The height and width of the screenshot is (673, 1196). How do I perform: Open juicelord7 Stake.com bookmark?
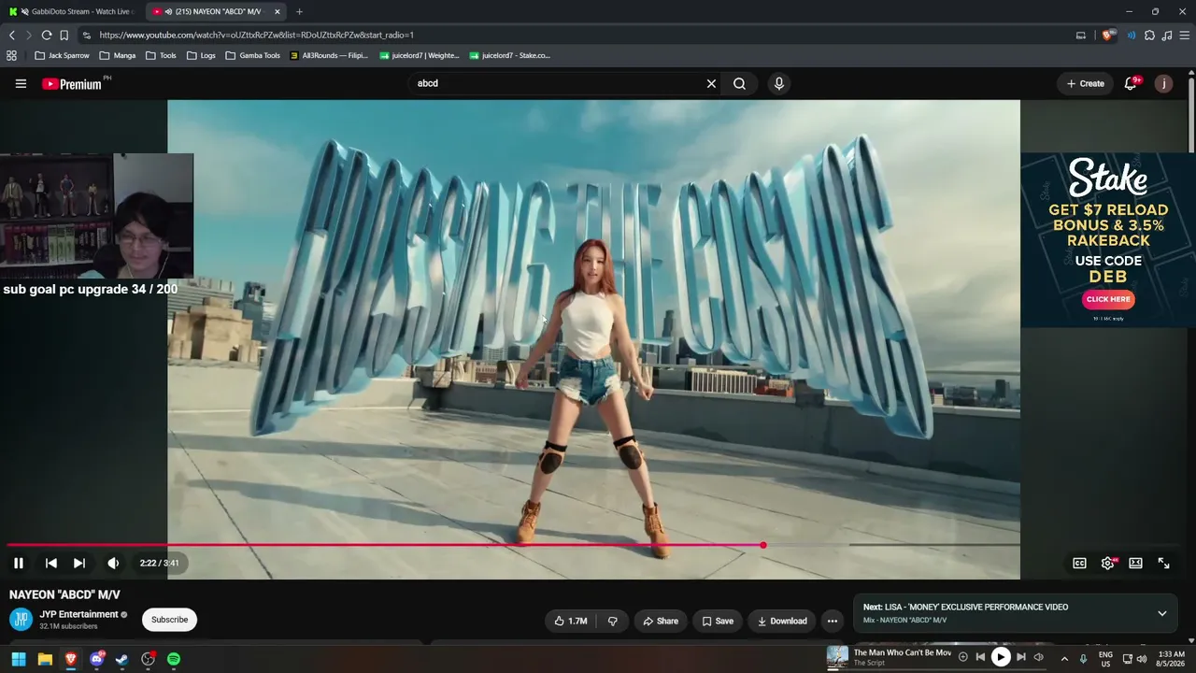(510, 55)
